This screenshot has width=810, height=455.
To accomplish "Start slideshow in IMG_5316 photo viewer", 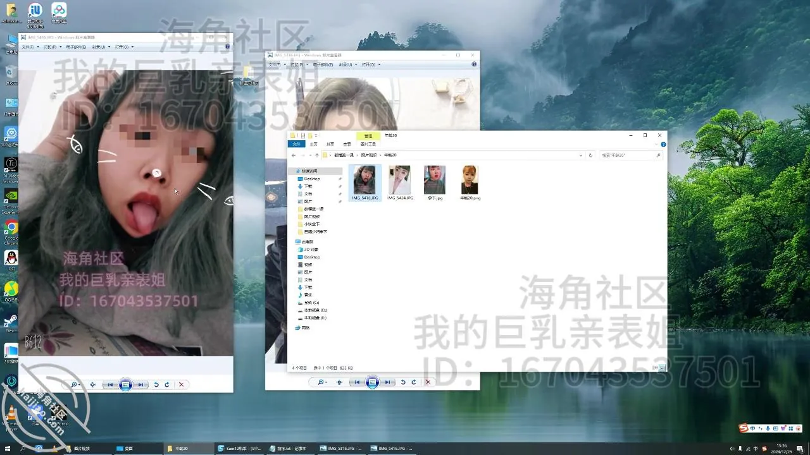I will tap(372, 382).
